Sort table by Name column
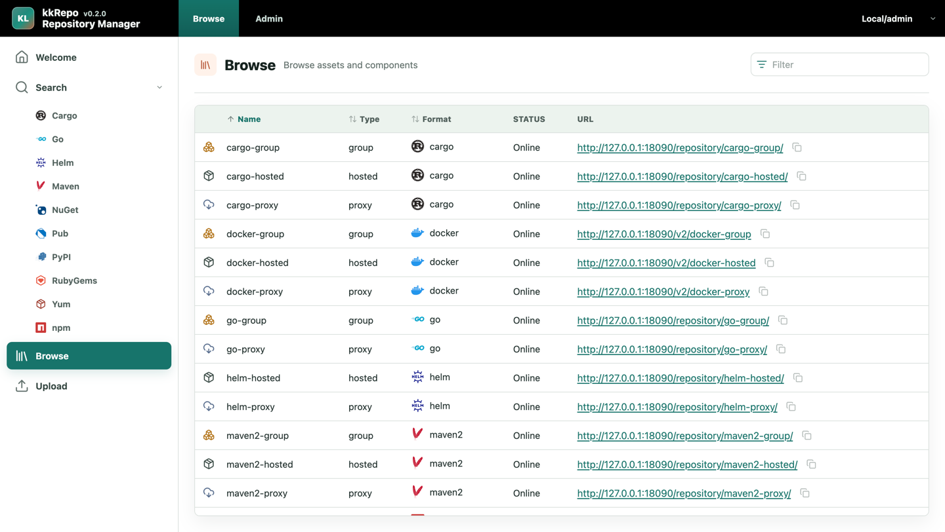The width and height of the screenshot is (945, 532). point(243,119)
